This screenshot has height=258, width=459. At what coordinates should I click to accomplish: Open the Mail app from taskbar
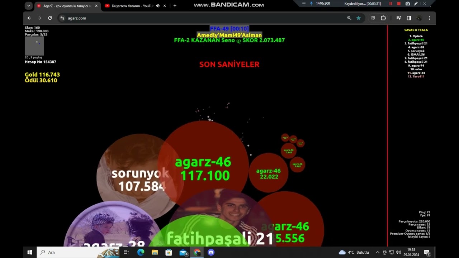click(x=183, y=252)
